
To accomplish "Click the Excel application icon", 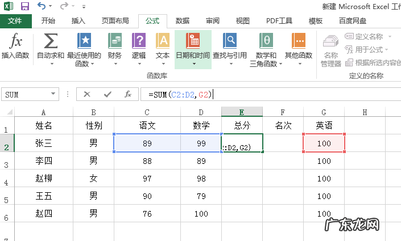I will (x=9, y=6).
